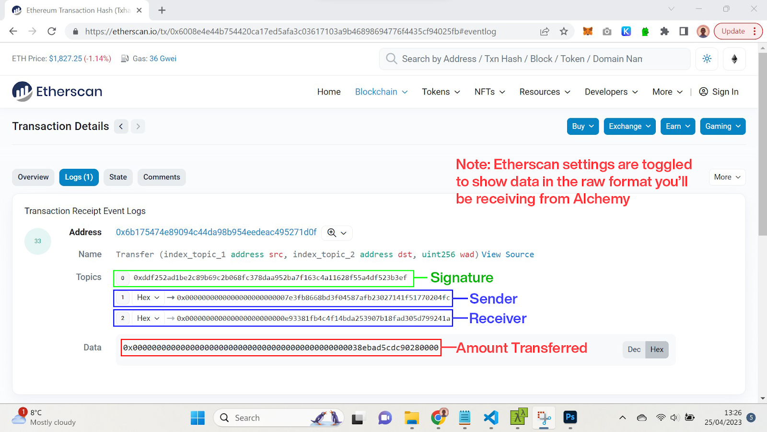Viewport: 767px width, 432px height.
Task: Open the contract address 0x6b1754...1d0f link
Action: (216, 233)
